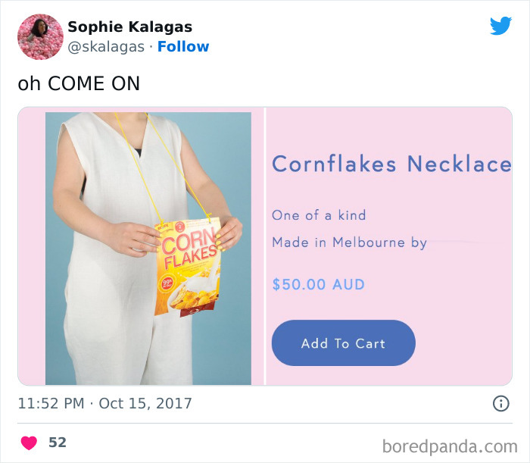The height and width of the screenshot is (463, 530).
Task: Click the 52 likes count
Action: coord(58,443)
